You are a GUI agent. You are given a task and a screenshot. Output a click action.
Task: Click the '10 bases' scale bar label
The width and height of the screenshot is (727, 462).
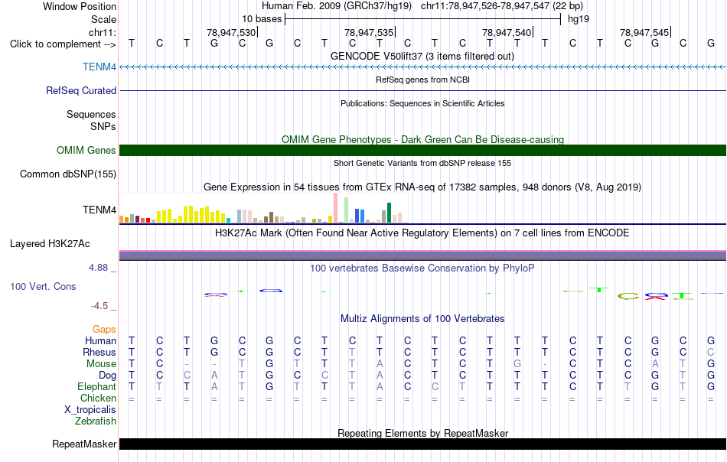(262, 19)
